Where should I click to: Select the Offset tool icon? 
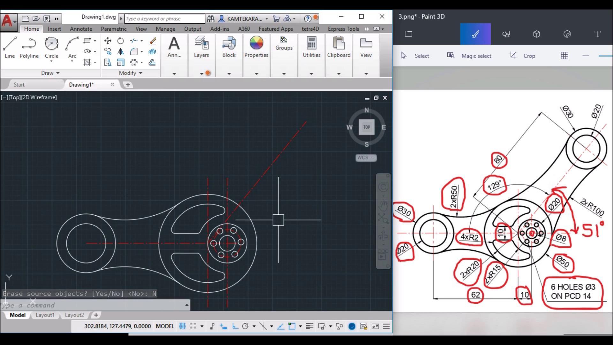click(152, 62)
